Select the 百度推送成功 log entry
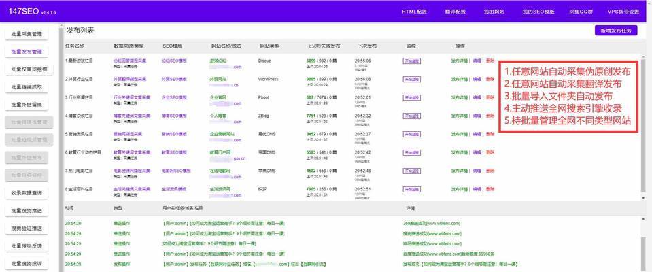The image size is (652, 272). click(x=448, y=254)
